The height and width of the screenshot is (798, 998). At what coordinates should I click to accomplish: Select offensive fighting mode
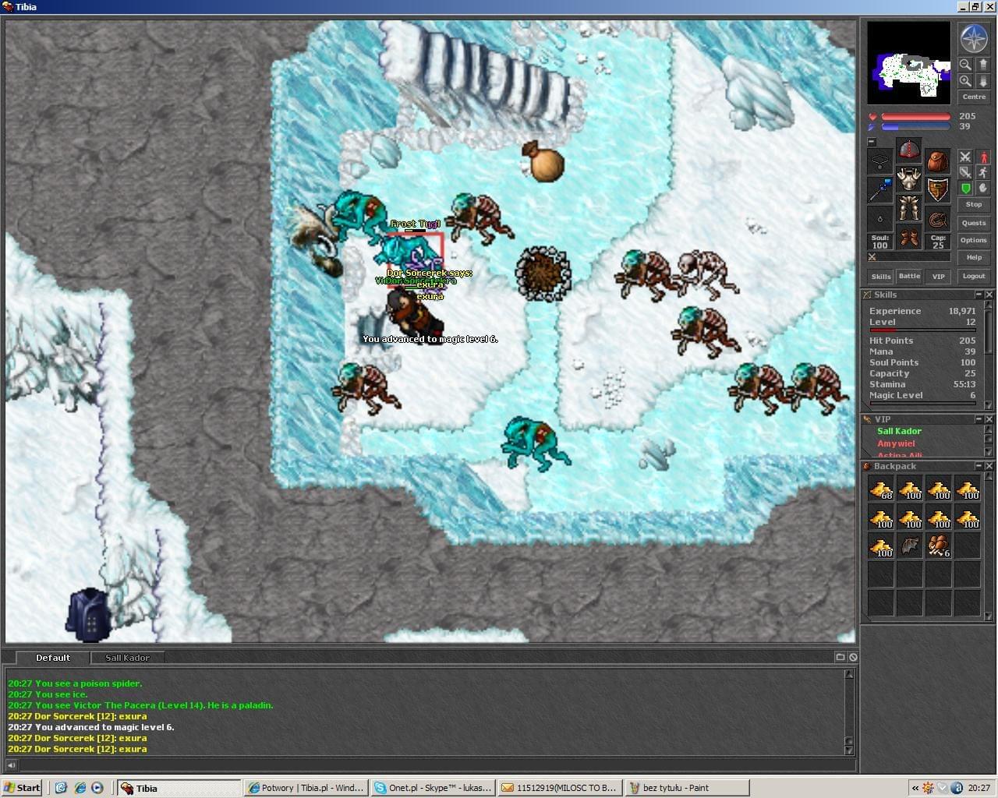tap(965, 157)
